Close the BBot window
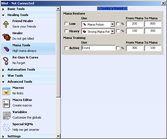This screenshot has height=139, width=167. click(163, 3)
